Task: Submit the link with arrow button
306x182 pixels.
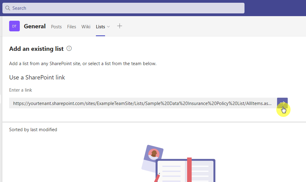Action: (x=282, y=103)
